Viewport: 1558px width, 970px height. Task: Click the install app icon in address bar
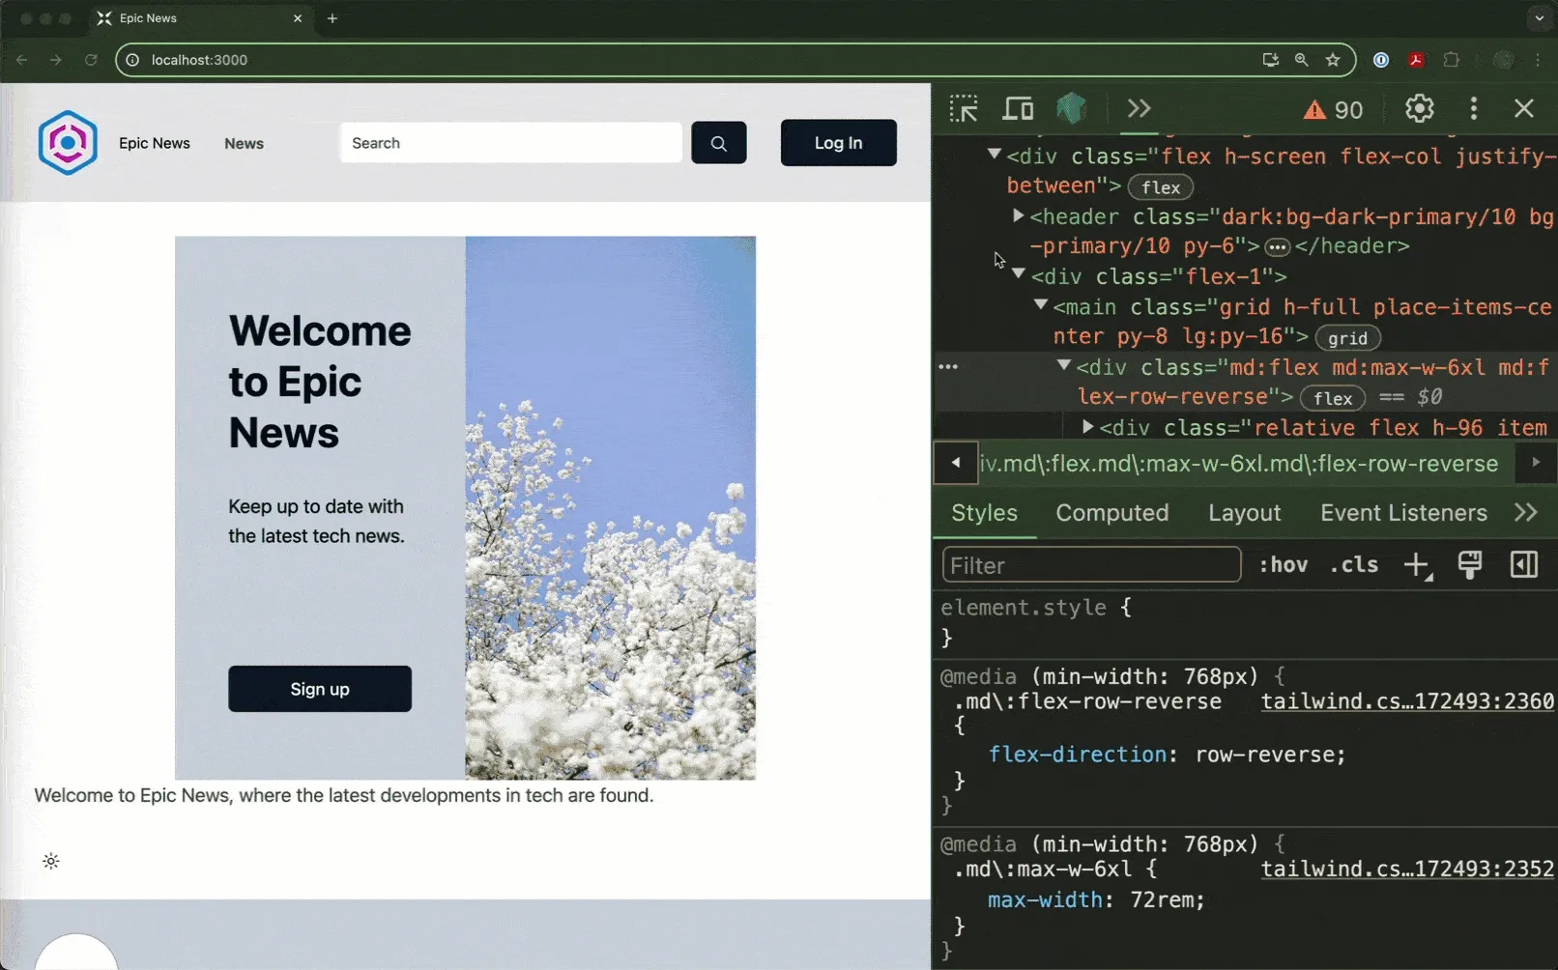(1270, 60)
